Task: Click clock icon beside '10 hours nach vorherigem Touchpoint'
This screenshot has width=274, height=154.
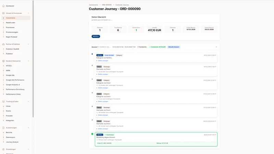Action: (97, 140)
